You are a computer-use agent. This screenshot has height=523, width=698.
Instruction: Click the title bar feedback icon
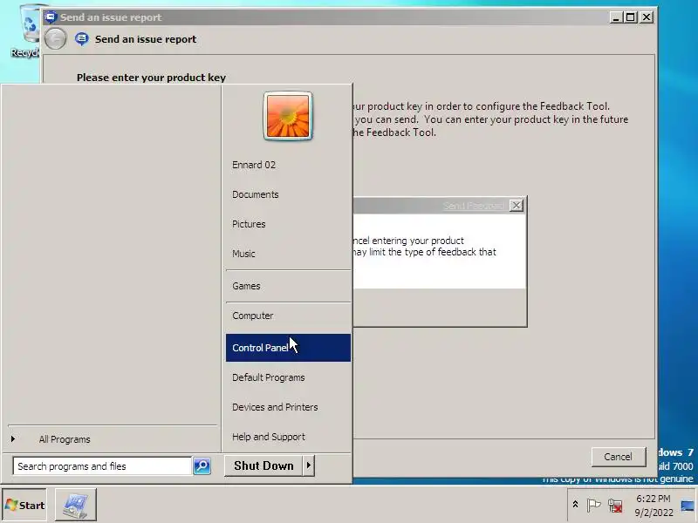pos(51,17)
